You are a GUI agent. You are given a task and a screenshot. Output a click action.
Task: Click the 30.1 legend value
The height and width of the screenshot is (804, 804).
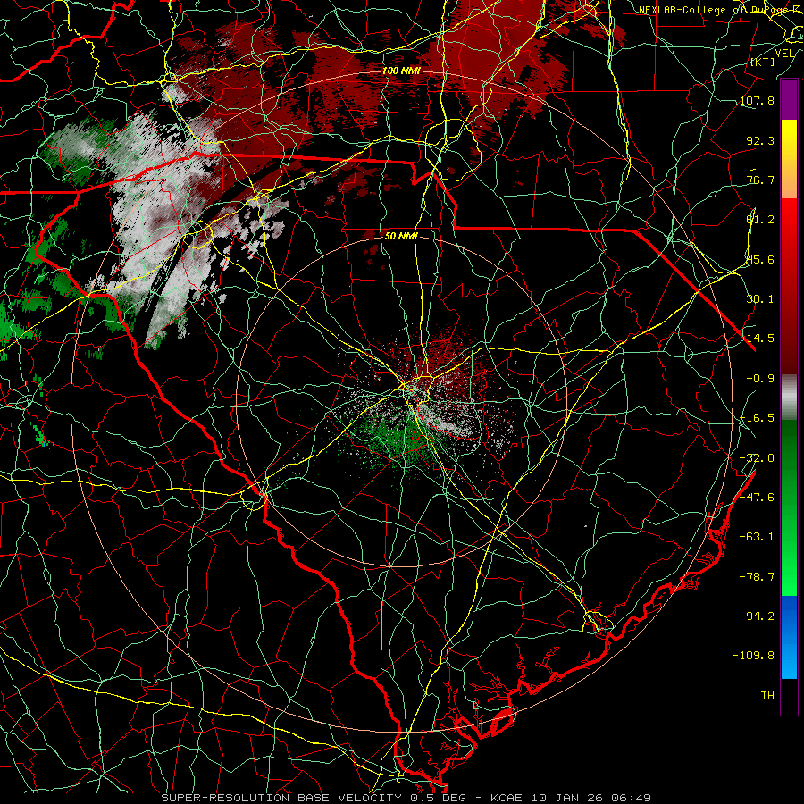pyautogui.click(x=760, y=299)
